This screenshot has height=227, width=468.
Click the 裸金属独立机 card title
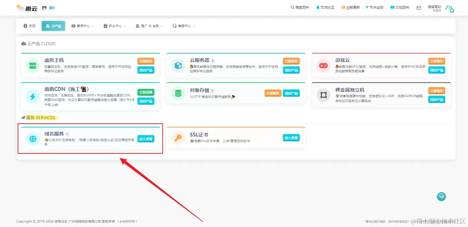(x=350, y=89)
